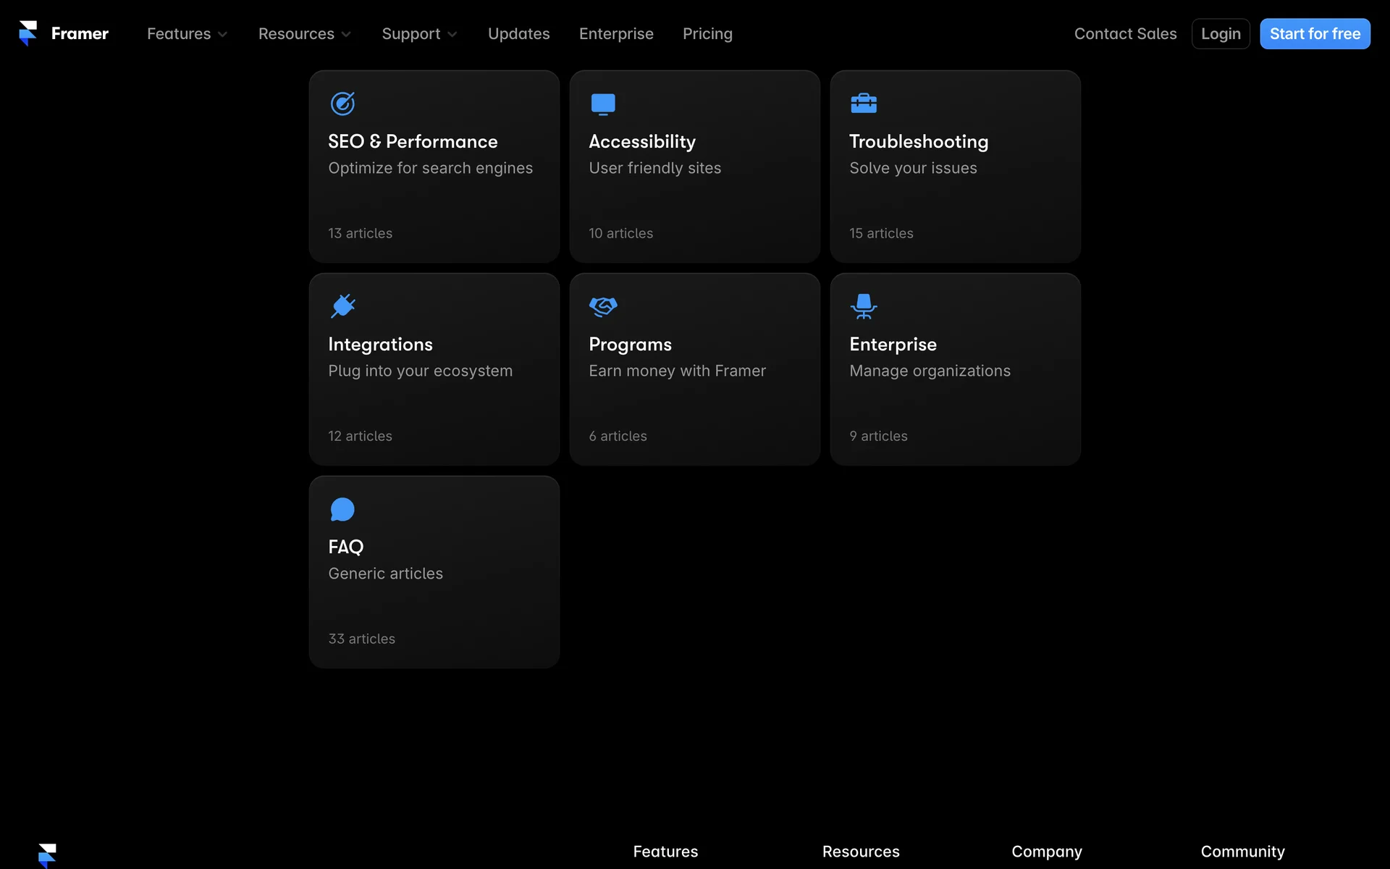Click the Programs handshake icon
This screenshot has width=1390, height=869.
point(602,306)
